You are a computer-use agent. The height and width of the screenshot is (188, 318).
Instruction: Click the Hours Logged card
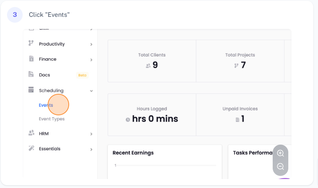click(x=152, y=114)
